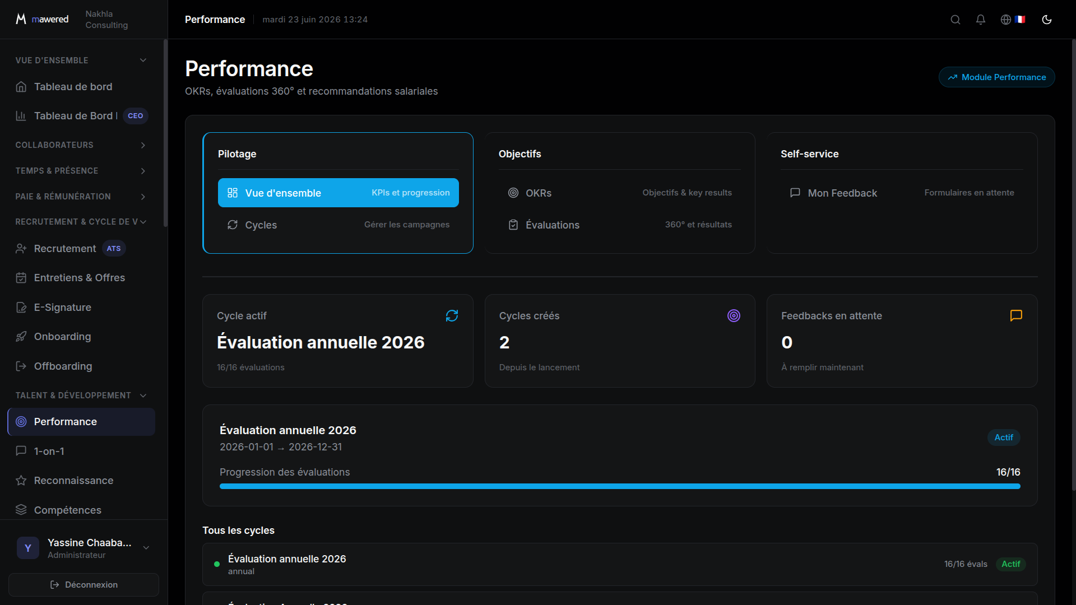The image size is (1076, 605).
Task: Click the CEO badge
Action: pos(136,116)
